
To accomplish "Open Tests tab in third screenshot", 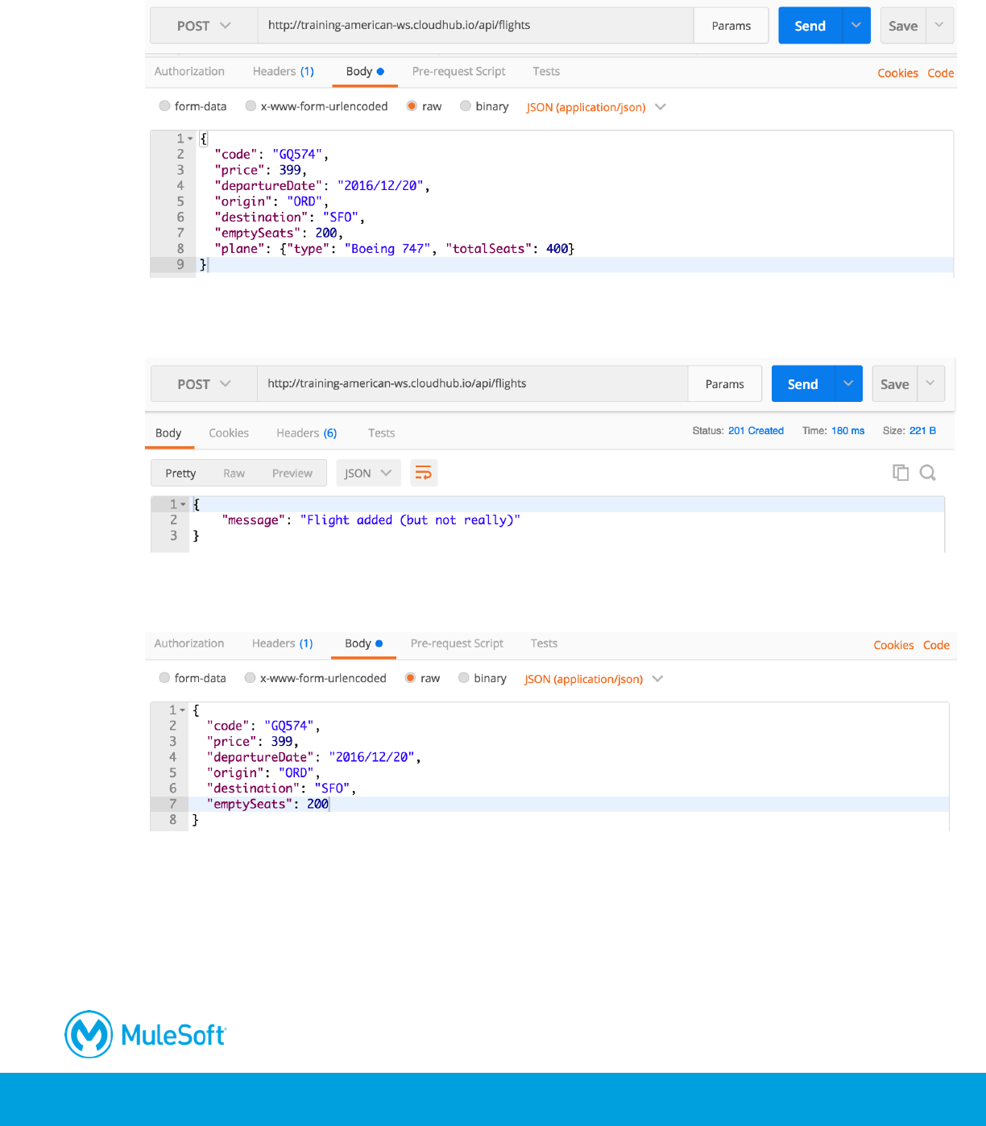I will pos(544,643).
